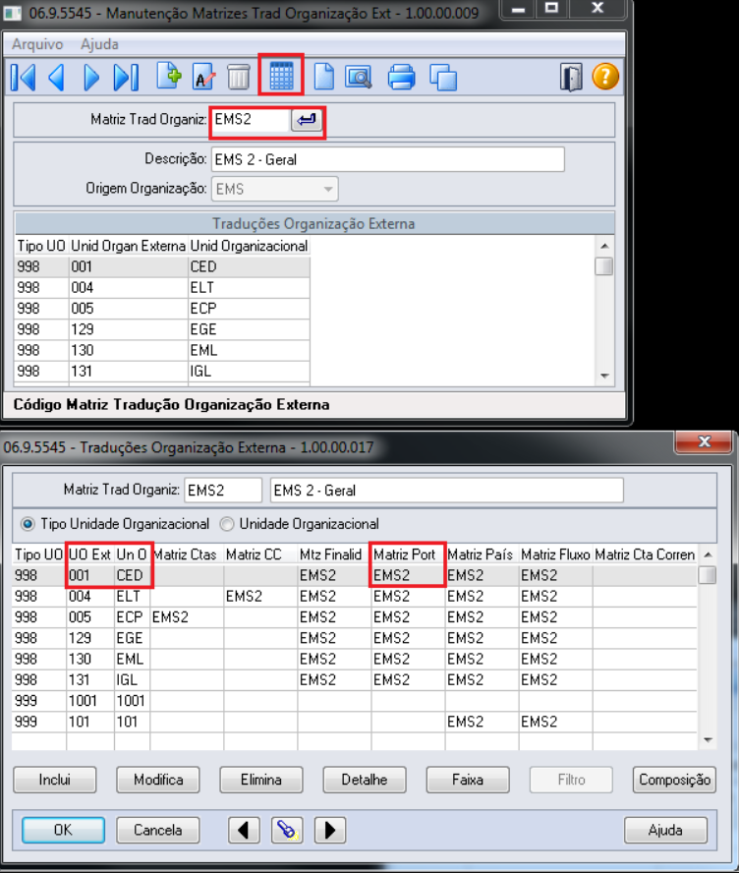Open help question mark icon
Screen dimensions: 739x873
point(605,77)
